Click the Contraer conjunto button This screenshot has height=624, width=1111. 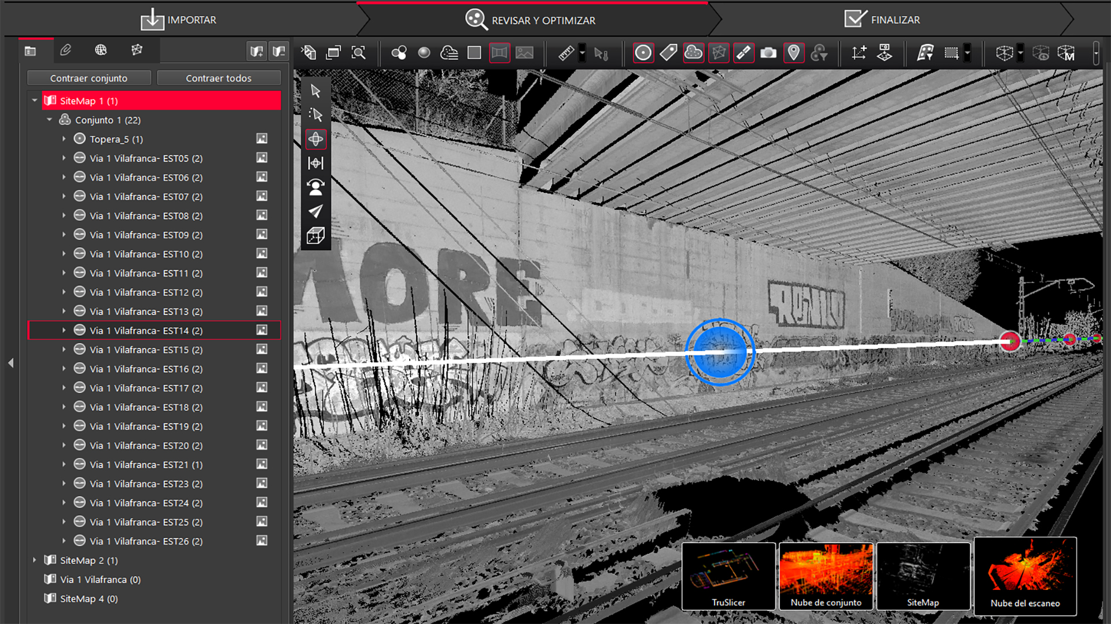[x=89, y=78]
